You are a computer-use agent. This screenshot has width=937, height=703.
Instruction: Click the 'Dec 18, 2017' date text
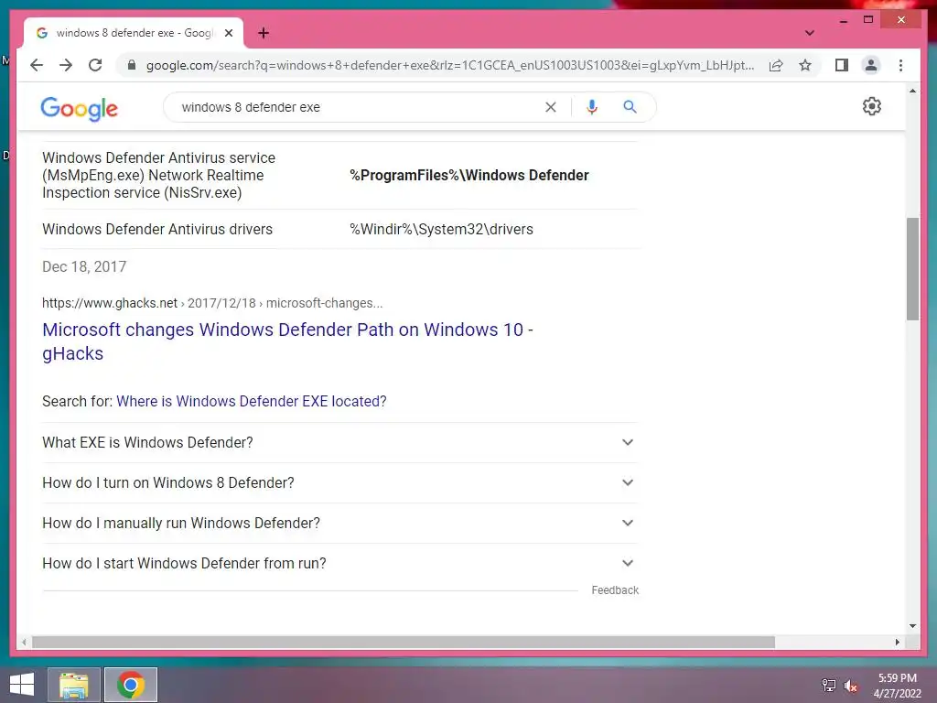84,266
